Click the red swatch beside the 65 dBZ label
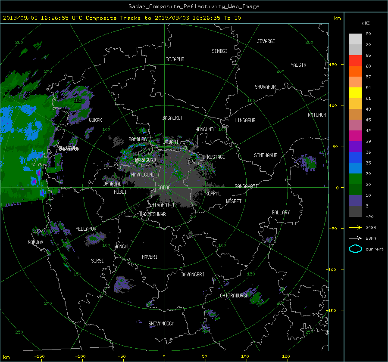Screen dimensions: 388x362 click(x=355, y=60)
